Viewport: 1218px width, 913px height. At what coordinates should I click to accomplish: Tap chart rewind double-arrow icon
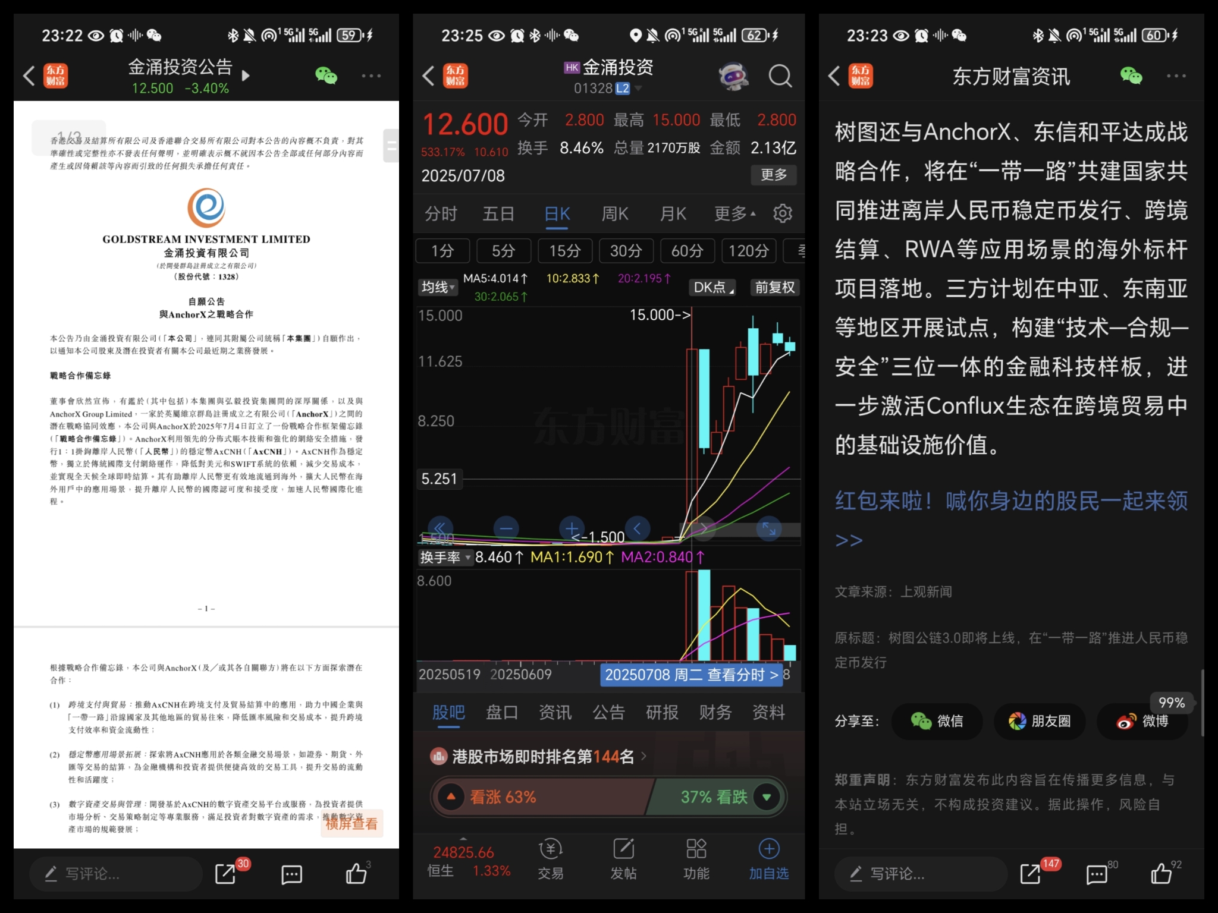[x=440, y=528]
